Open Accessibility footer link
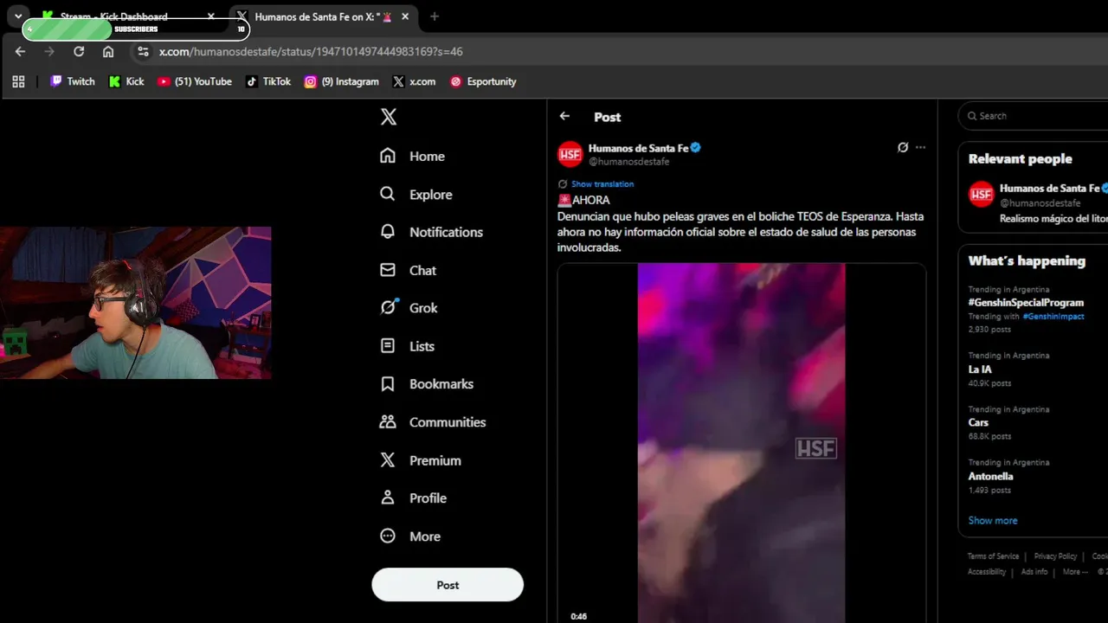This screenshot has width=1108, height=623. point(987,572)
